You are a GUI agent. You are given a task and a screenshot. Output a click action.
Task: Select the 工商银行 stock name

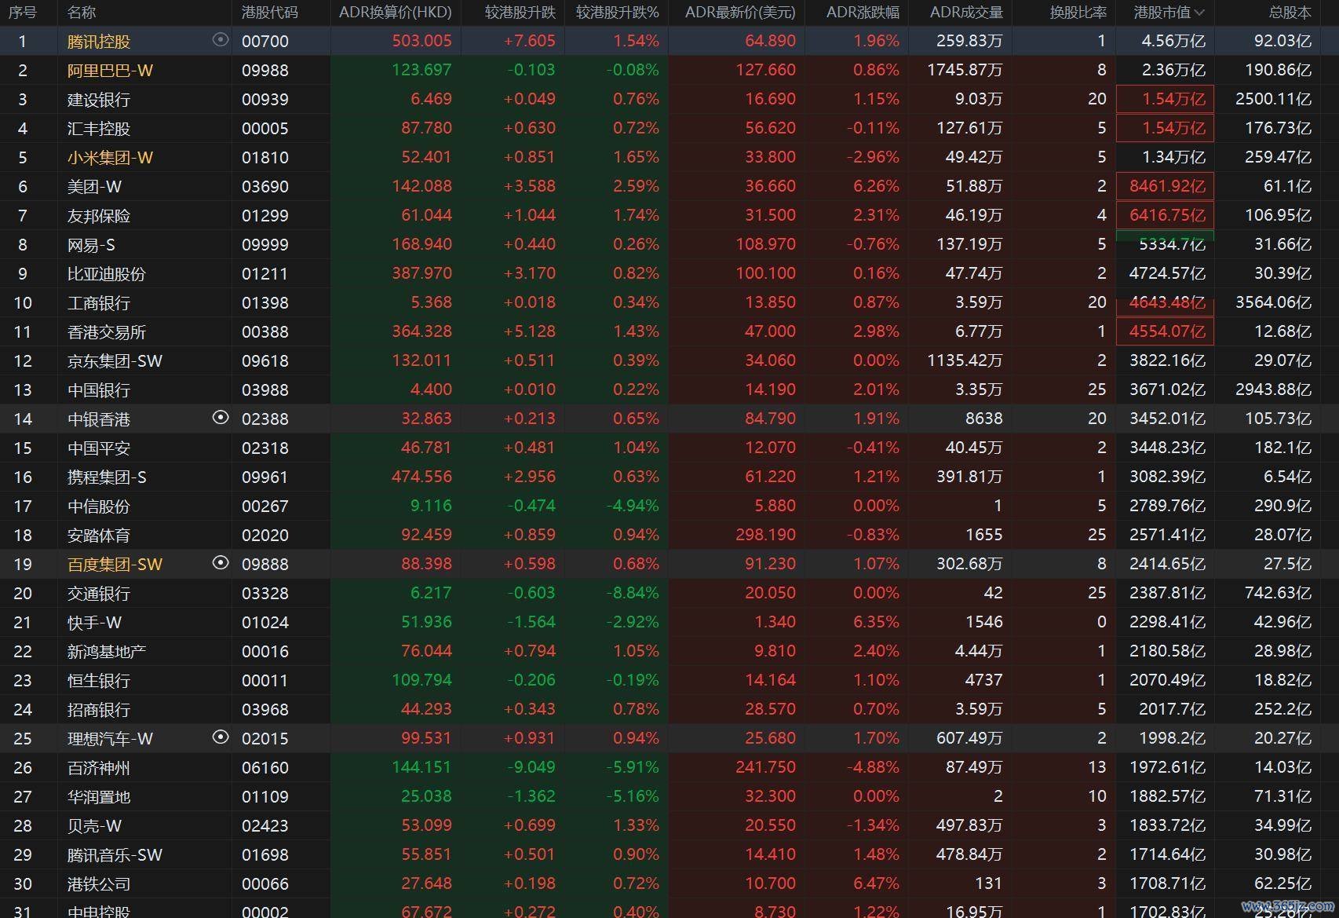tap(99, 302)
